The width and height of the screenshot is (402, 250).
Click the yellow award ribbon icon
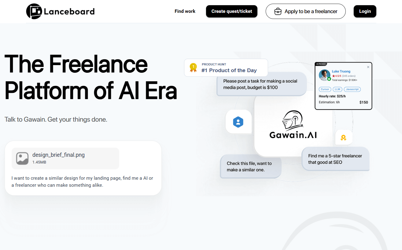343,138
